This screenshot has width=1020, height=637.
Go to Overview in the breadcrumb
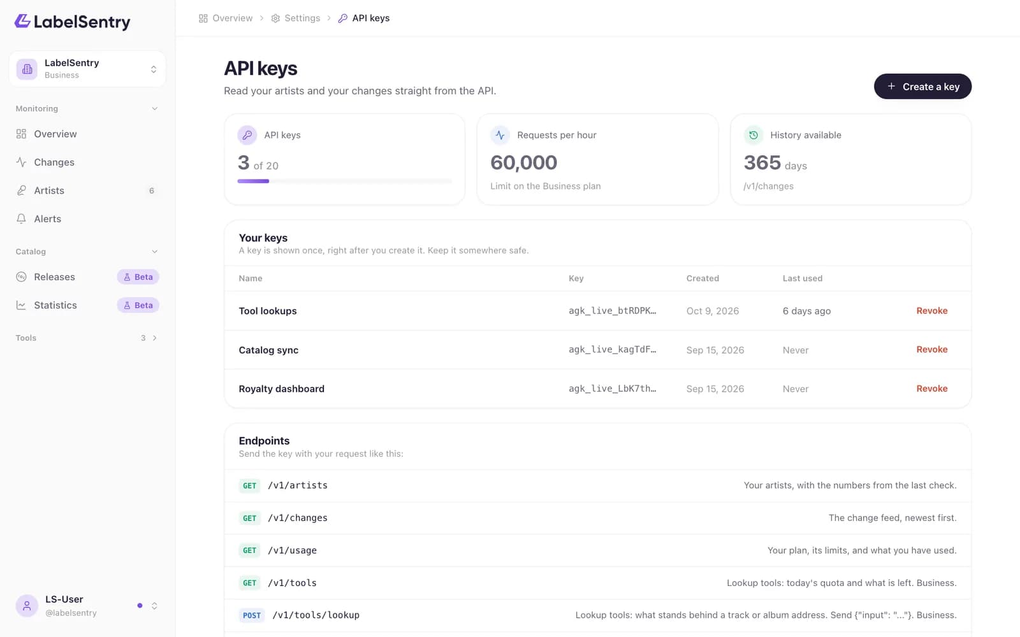232,18
